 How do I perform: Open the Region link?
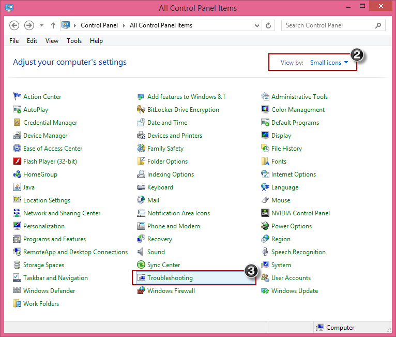281,239
